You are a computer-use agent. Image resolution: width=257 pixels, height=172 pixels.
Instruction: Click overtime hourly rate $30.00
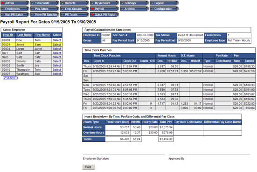pos(153,132)
